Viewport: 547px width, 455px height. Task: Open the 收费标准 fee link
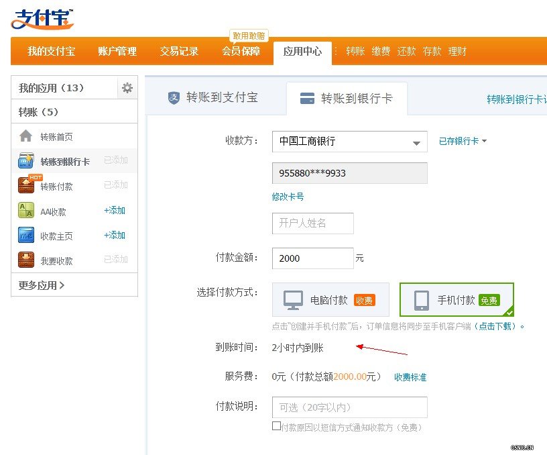point(410,377)
